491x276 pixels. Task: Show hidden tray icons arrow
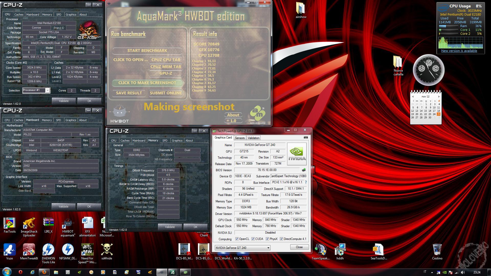click(432, 272)
